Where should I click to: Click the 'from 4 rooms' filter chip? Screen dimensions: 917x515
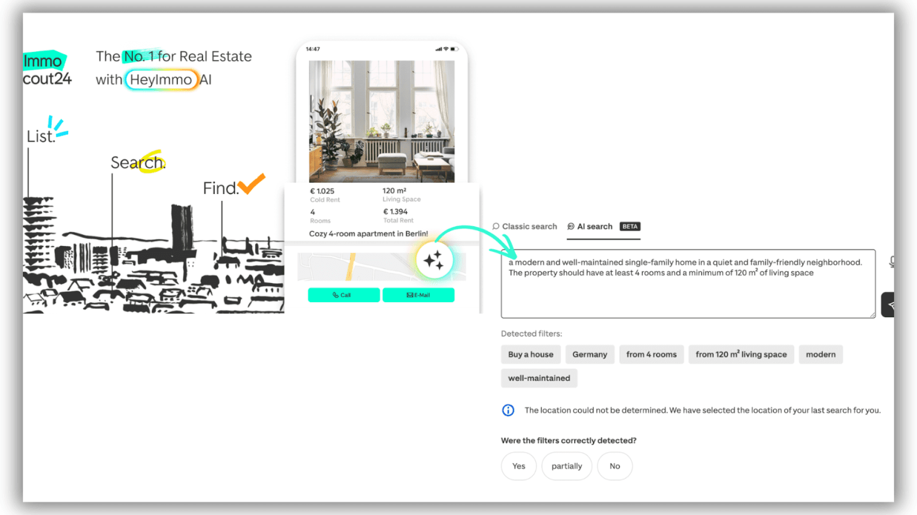coord(651,355)
